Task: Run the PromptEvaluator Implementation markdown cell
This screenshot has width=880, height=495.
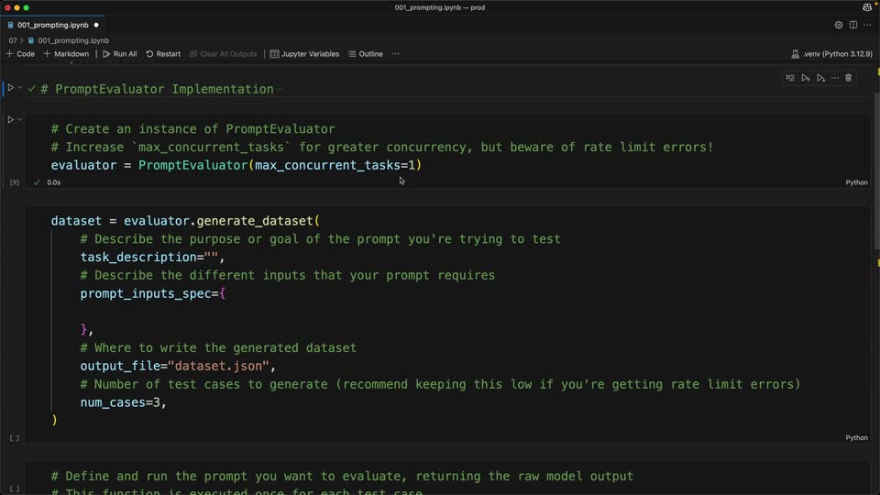Action: [10, 88]
